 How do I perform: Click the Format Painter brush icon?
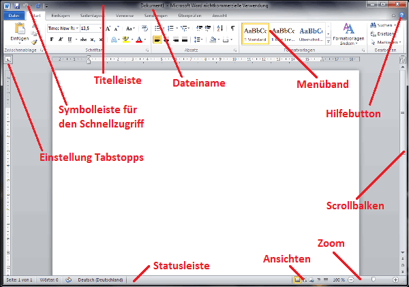click(34, 42)
